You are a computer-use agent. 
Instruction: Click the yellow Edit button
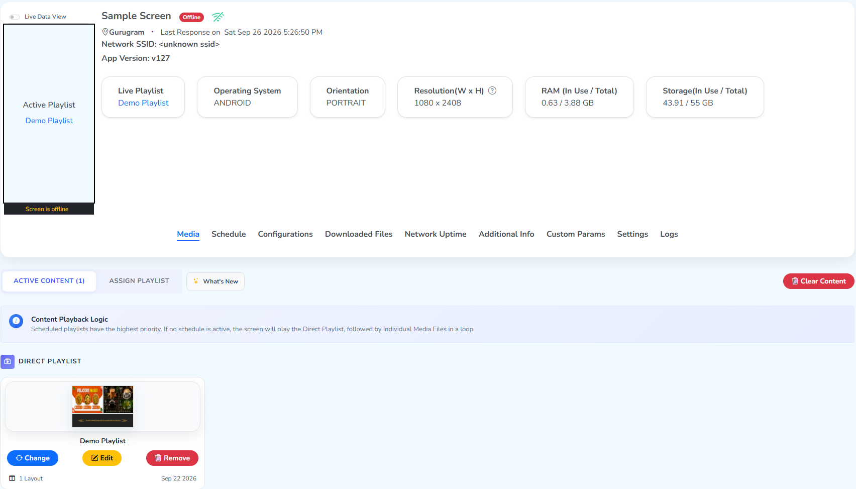[x=102, y=458]
